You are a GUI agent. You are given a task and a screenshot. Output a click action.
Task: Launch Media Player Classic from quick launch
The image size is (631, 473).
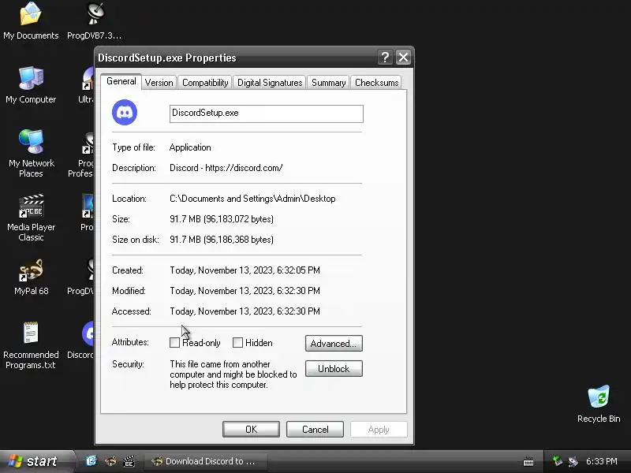129,461
